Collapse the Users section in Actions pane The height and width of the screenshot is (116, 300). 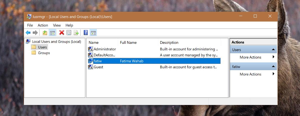point(273,50)
